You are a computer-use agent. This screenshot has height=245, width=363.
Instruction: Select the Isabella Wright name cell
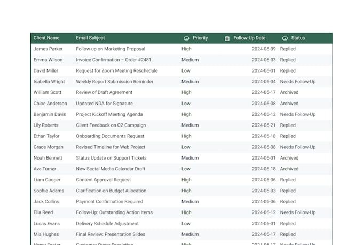49,82
